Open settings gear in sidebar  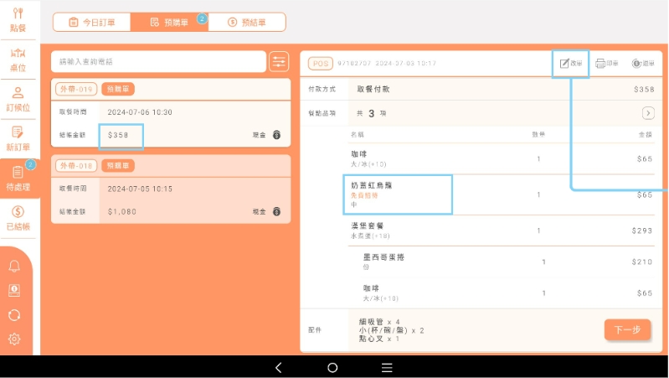pyautogui.click(x=14, y=339)
